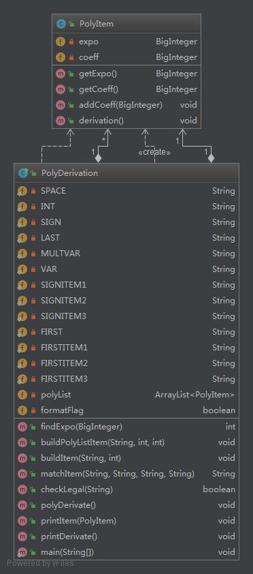Click the method icon beside getExpo()
The image size is (253, 574).
(61, 74)
